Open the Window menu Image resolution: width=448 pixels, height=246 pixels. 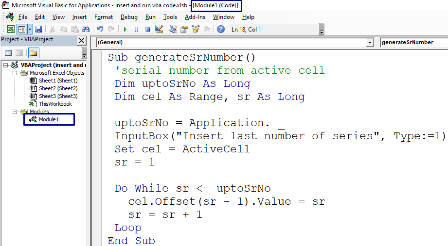223,17
